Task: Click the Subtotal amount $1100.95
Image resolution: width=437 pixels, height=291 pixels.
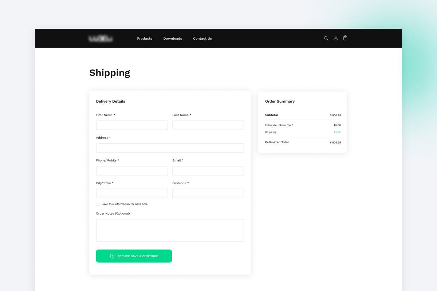Action: click(335, 115)
